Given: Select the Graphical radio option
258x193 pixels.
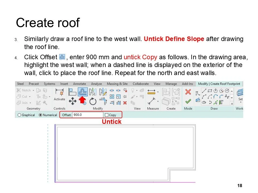Looking at the screenshot, I should 26,115.
